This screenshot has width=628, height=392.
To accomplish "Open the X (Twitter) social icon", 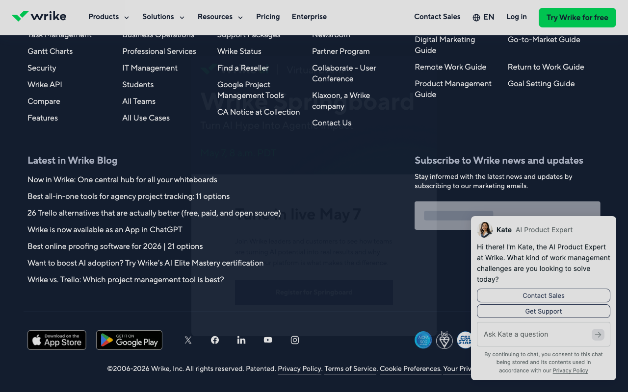I will coord(188,340).
